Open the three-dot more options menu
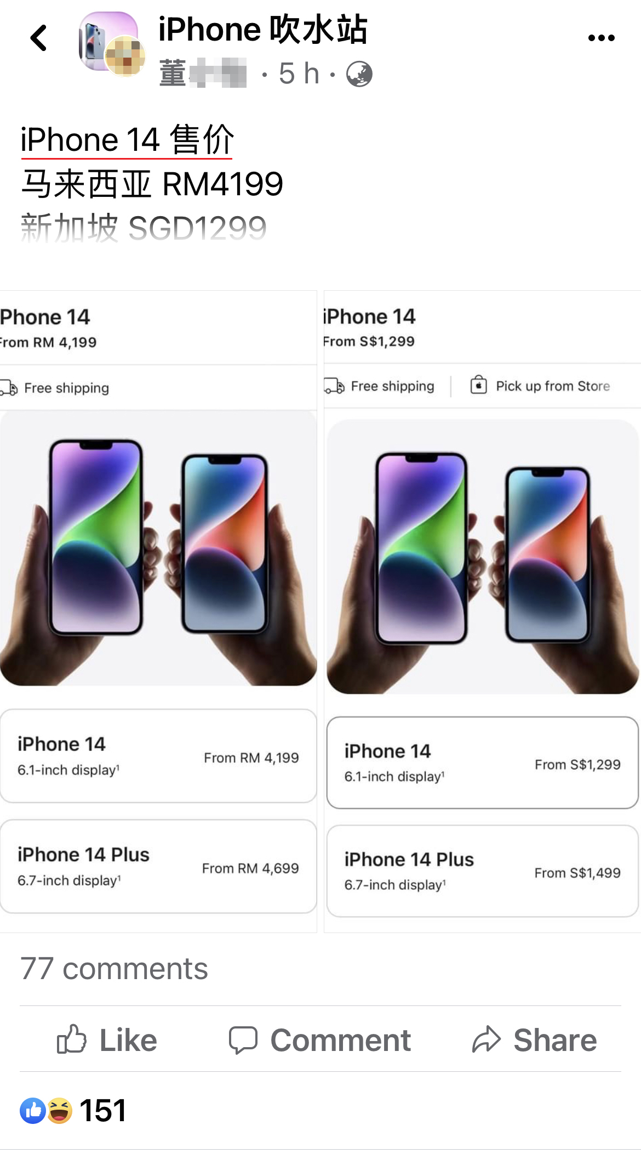This screenshot has height=1153, width=641. point(601,38)
